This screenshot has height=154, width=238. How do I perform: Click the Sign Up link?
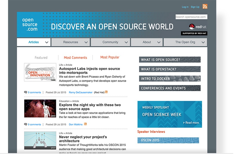[195, 7]
